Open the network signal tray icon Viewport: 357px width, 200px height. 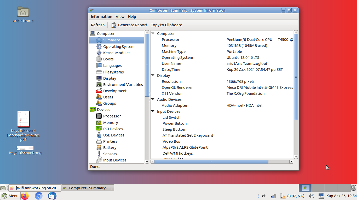(x=273, y=196)
